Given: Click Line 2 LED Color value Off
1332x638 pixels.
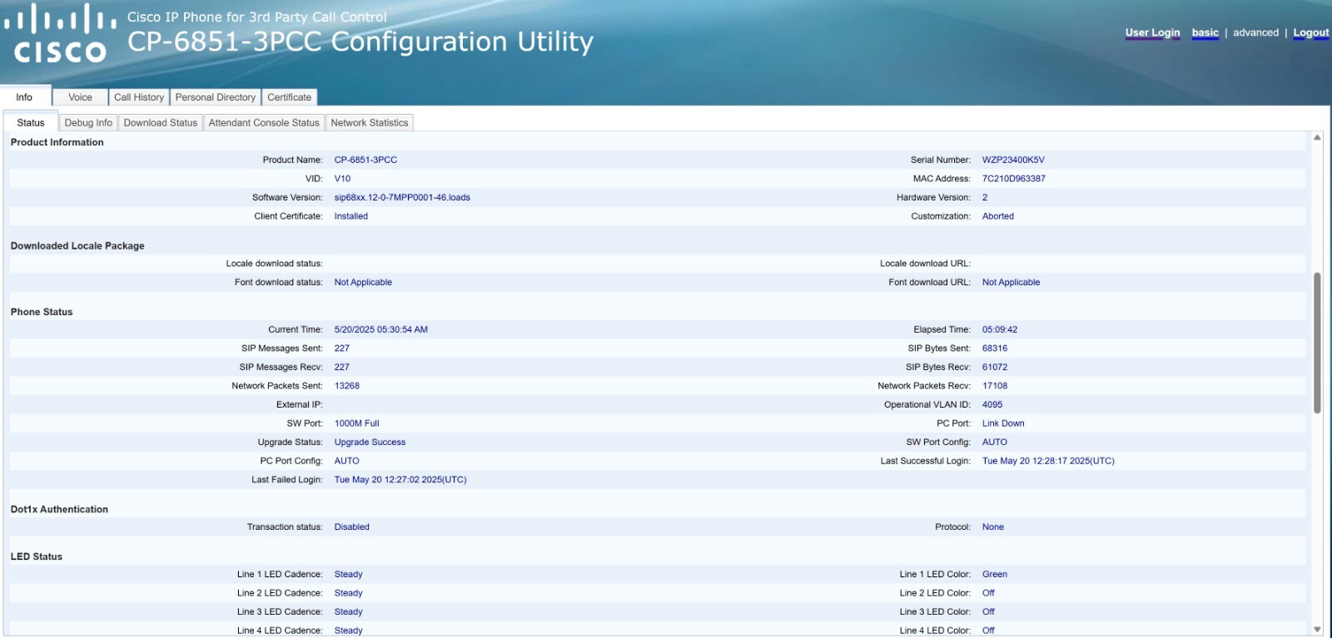Looking at the screenshot, I should [x=988, y=593].
